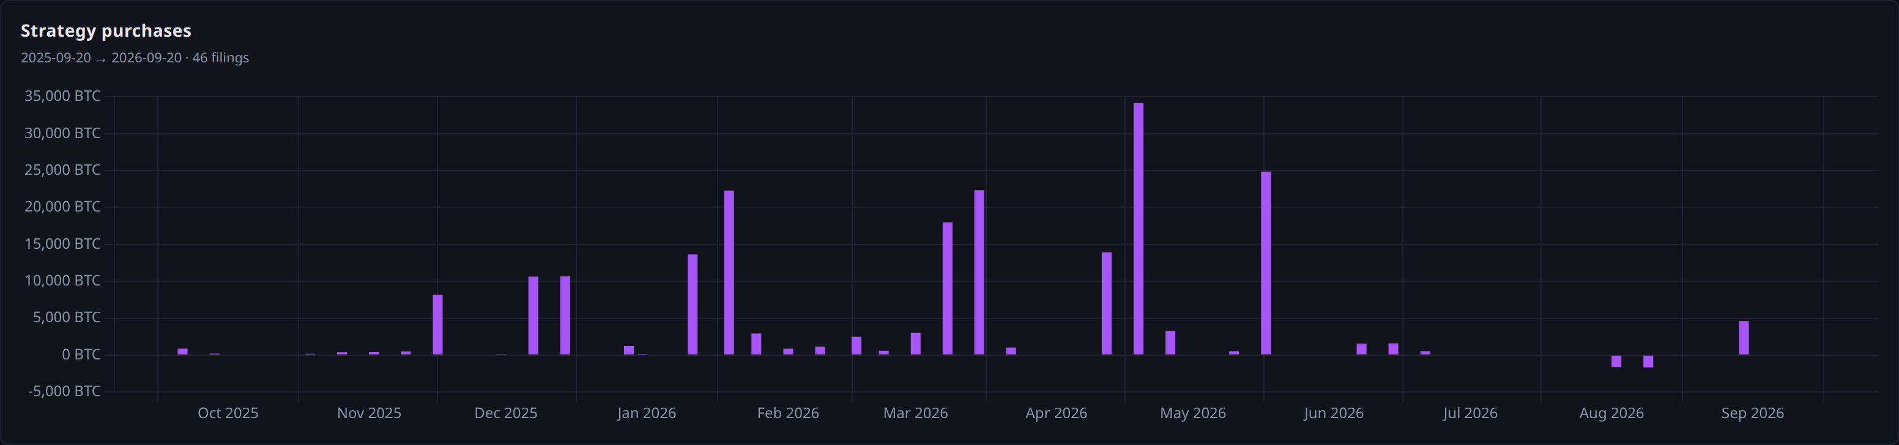Select the later negative bar in August 2026

point(1648,361)
